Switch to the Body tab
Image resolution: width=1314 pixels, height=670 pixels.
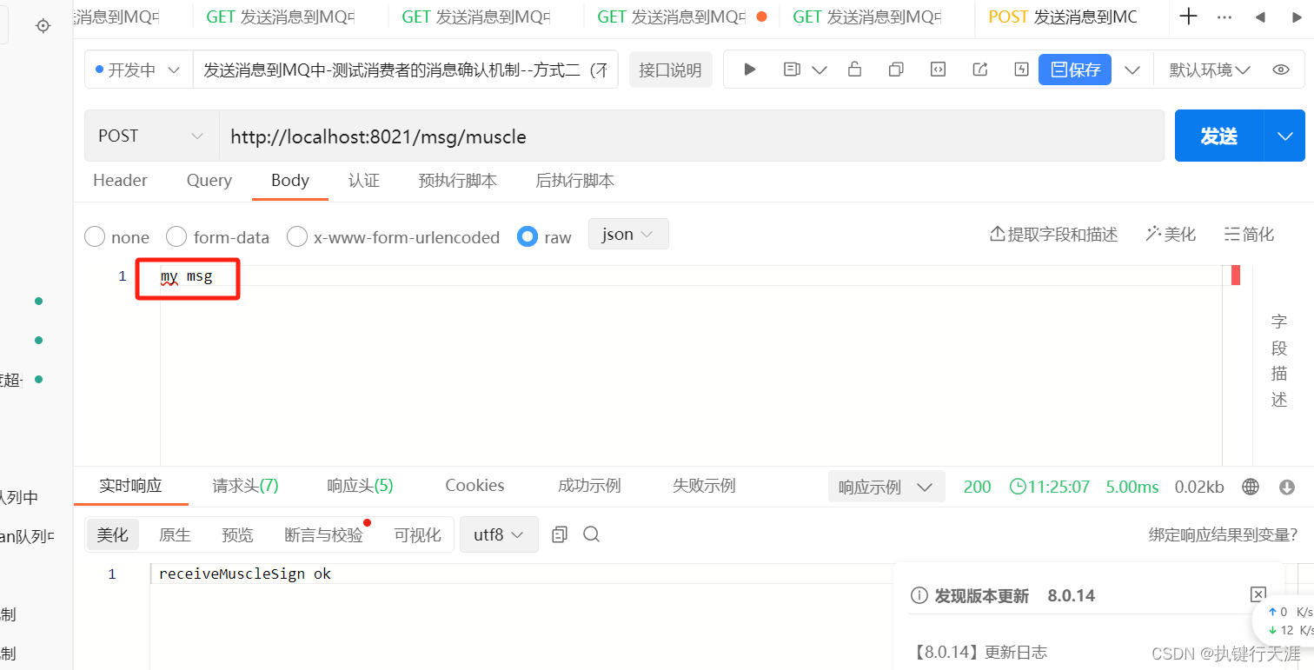(290, 180)
